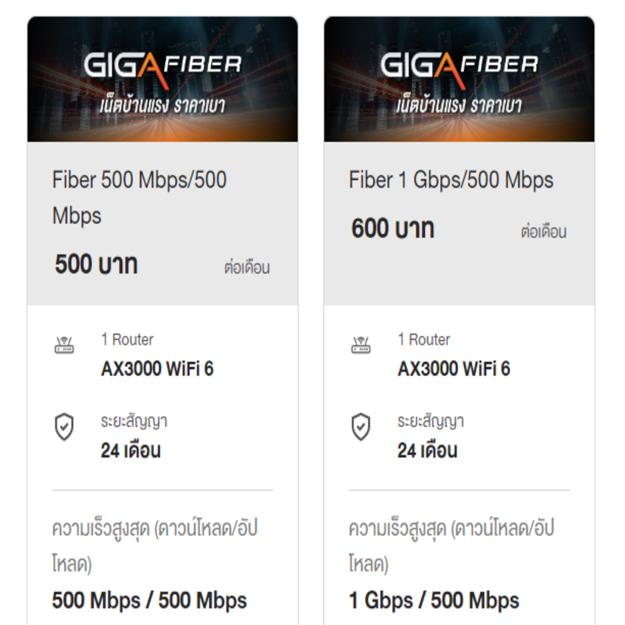Click the 500 บาท price
The width and height of the screenshot is (625, 625).
[x=96, y=264]
